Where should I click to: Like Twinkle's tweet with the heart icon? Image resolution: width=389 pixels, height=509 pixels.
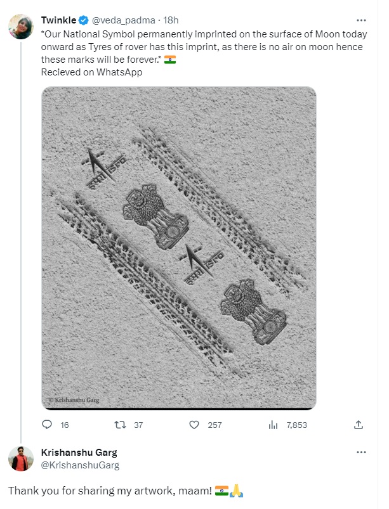196,425
